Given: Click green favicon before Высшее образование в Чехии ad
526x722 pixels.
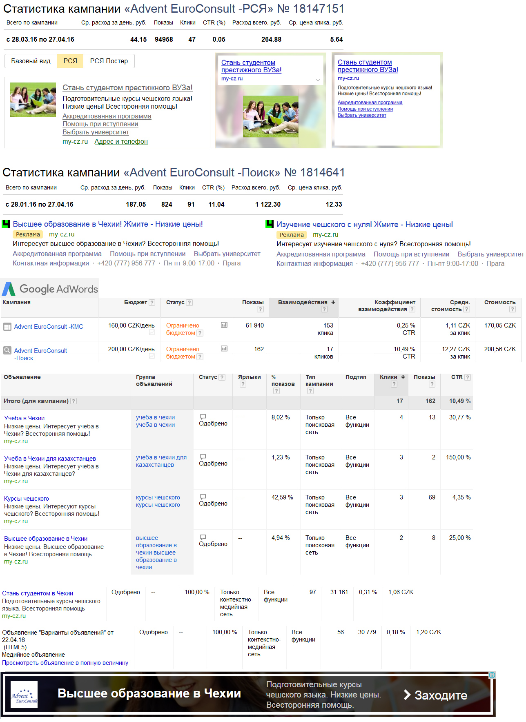Looking at the screenshot, I should click(x=6, y=224).
